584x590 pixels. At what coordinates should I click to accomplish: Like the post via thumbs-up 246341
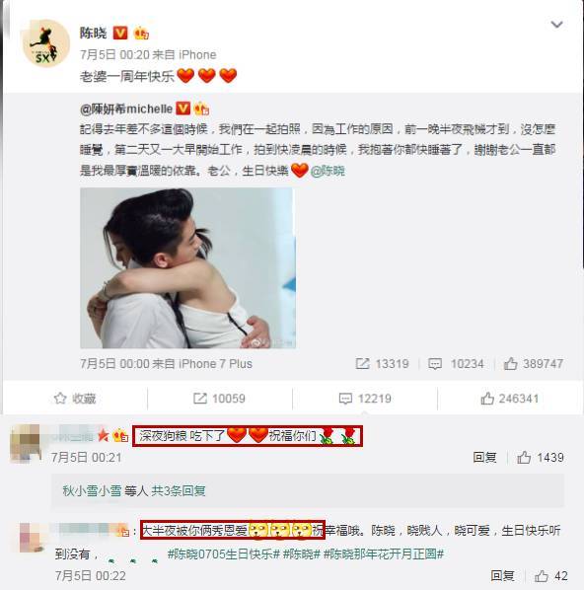(509, 399)
